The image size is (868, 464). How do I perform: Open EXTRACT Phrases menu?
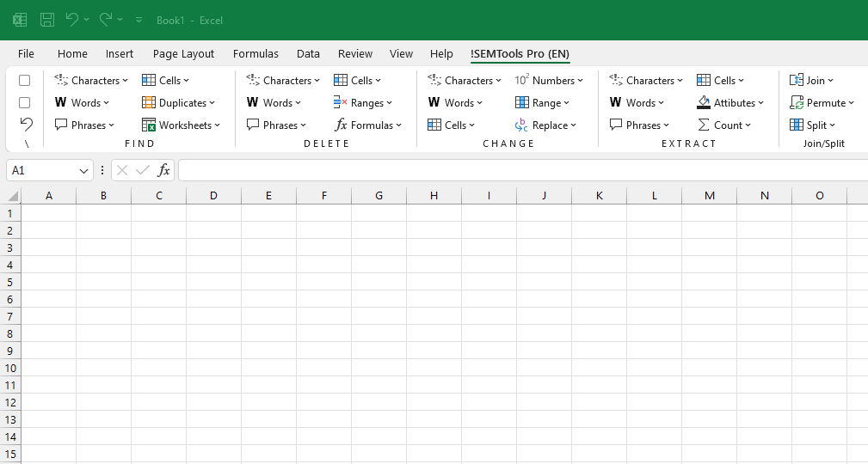(640, 125)
